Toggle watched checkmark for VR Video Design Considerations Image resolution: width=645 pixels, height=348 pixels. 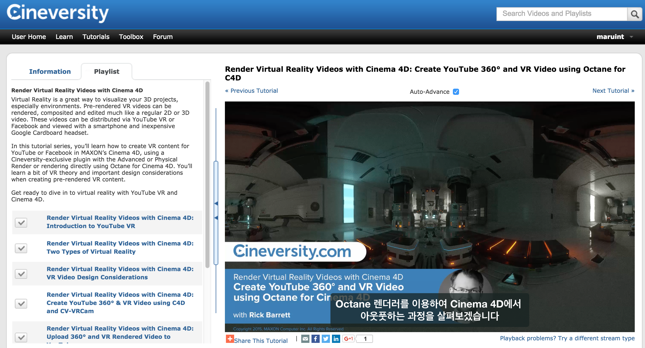tap(21, 274)
